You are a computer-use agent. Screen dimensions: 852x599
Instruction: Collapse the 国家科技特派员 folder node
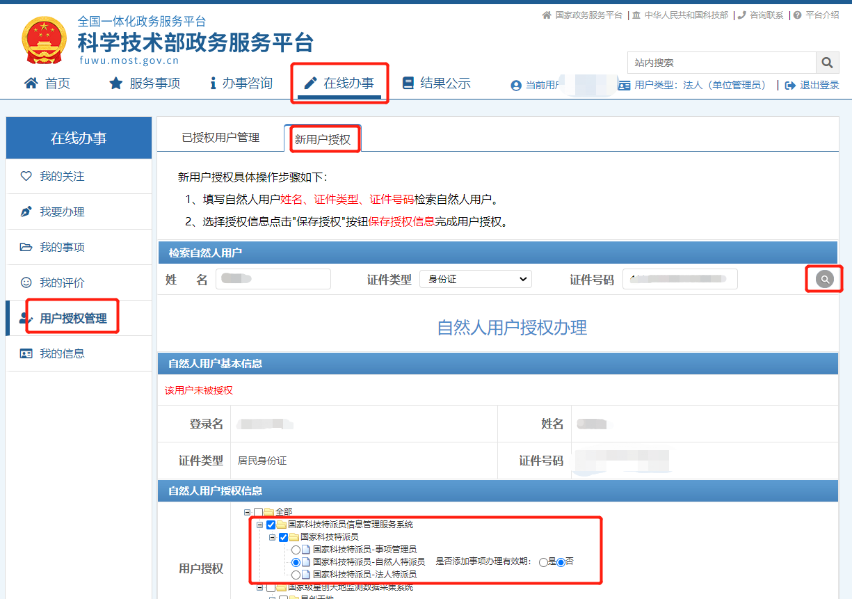(x=272, y=537)
